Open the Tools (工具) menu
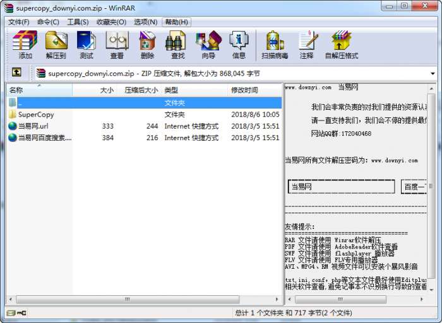The width and height of the screenshot is (442, 323). [x=78, y=22]
